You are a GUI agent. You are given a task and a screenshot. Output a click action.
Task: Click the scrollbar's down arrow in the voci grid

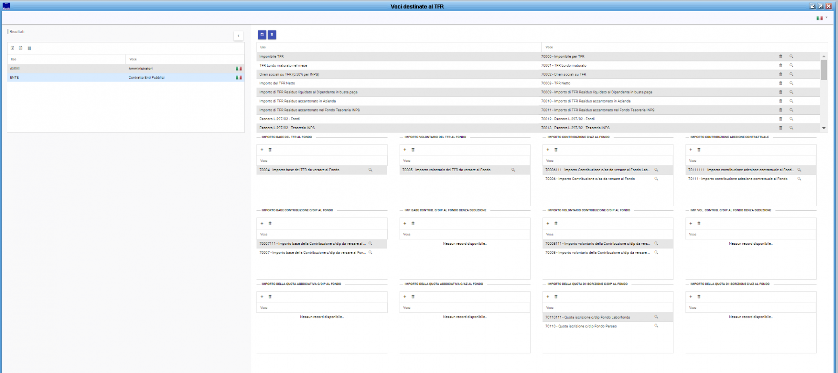(x=824, y=128)
